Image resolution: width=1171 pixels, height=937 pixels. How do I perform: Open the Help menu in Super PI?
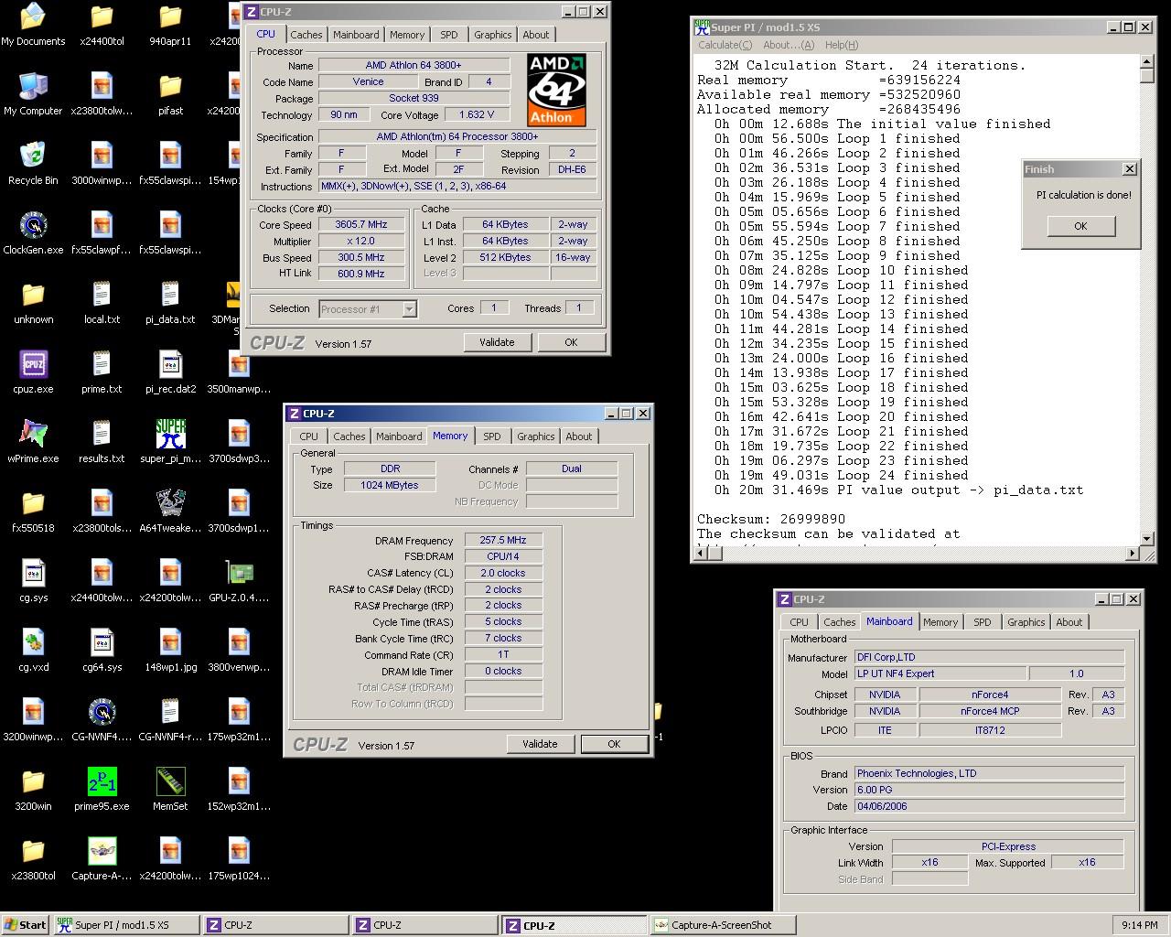point(842,45)
